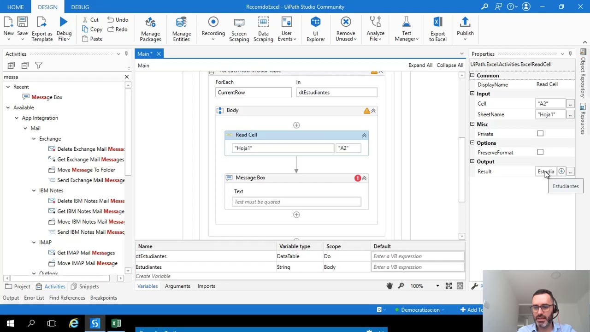The height and width of the screenshot is (332, 590).
Task: Open the Error List panel
Action: (x=34, y=298)
